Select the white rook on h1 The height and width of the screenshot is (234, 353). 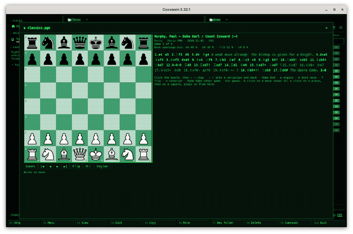pos(143,154)
